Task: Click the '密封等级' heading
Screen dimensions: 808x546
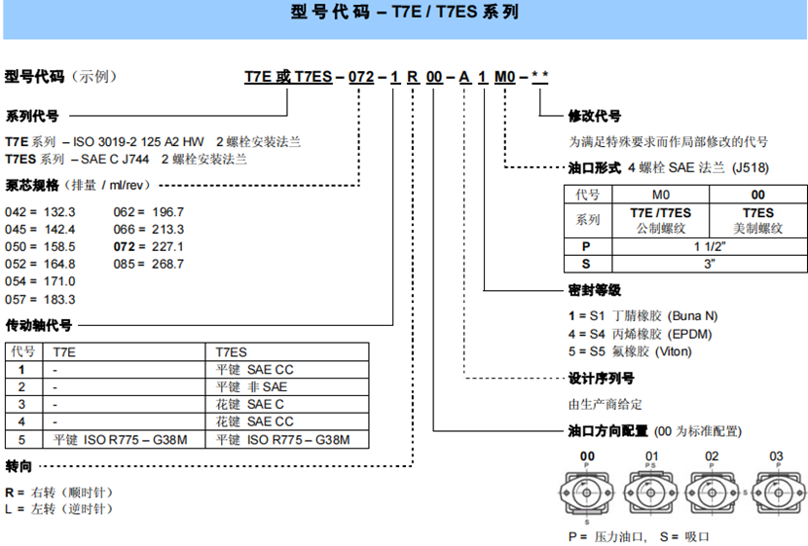Action: point(595,290)
